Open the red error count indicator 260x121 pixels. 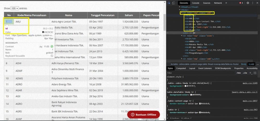(x=241, y=3)
